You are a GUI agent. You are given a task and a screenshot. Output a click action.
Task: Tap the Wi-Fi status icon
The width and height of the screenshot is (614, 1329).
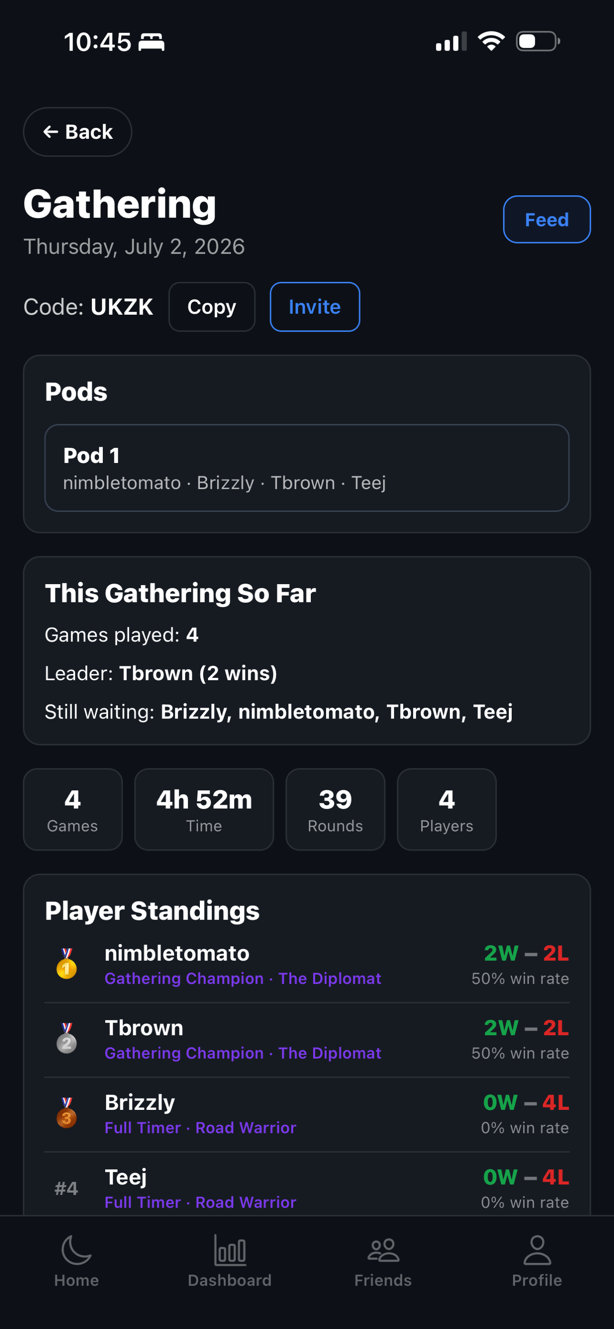491,41
